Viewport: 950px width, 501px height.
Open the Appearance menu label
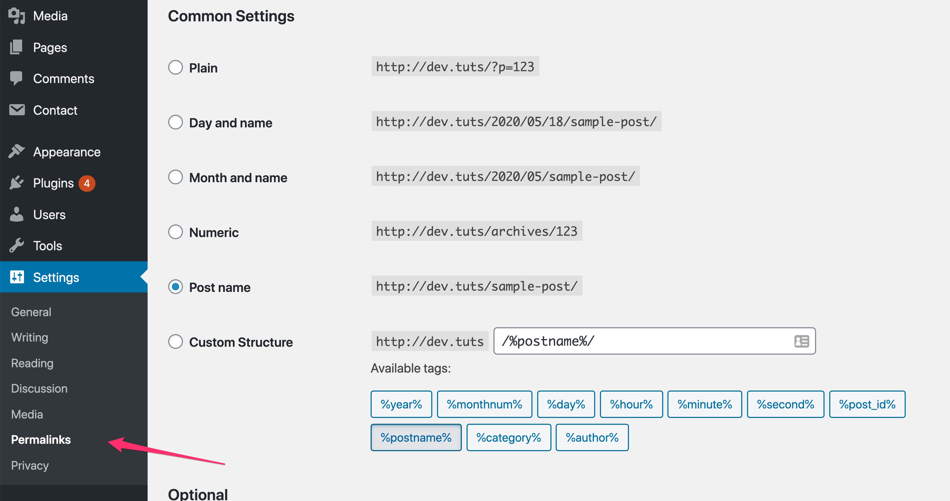[67, 152]
